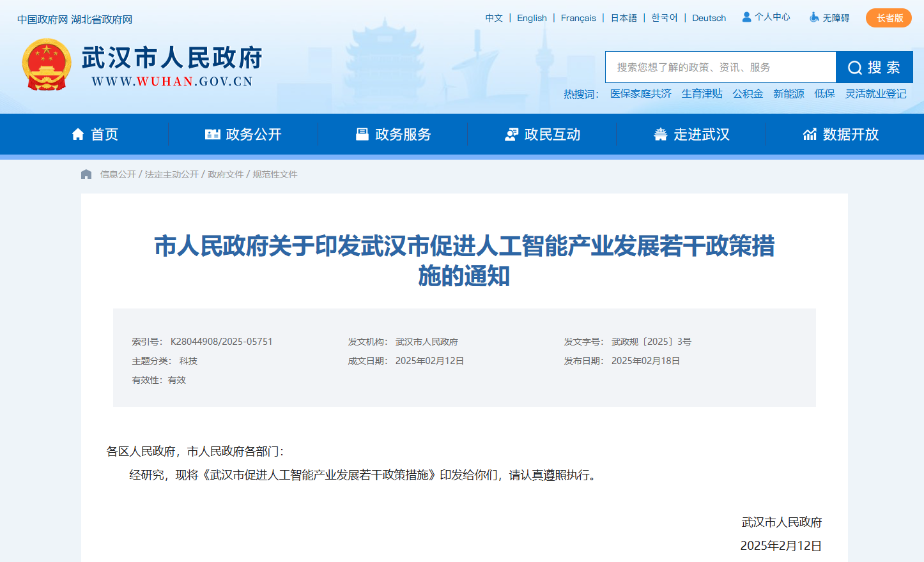Open the 政民互动 navigation menu
Viewport: 924px width, 562px height.
point(543,134)
